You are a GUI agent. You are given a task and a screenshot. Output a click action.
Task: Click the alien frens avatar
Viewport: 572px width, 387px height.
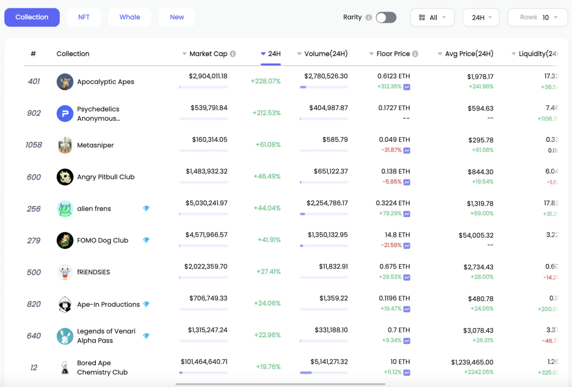tap(65, 209)
